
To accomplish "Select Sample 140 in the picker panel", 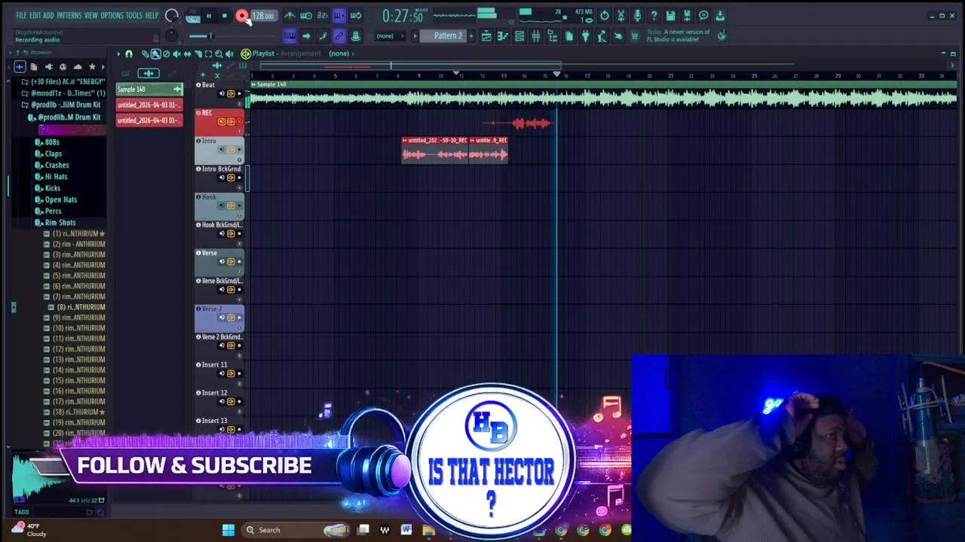I will pos(149,90).
